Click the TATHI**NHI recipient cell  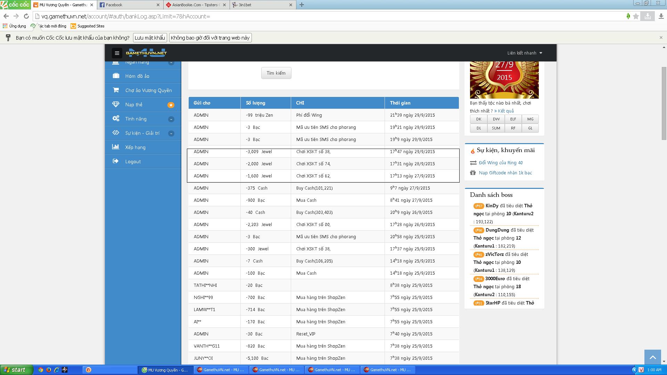click(214, 285)
